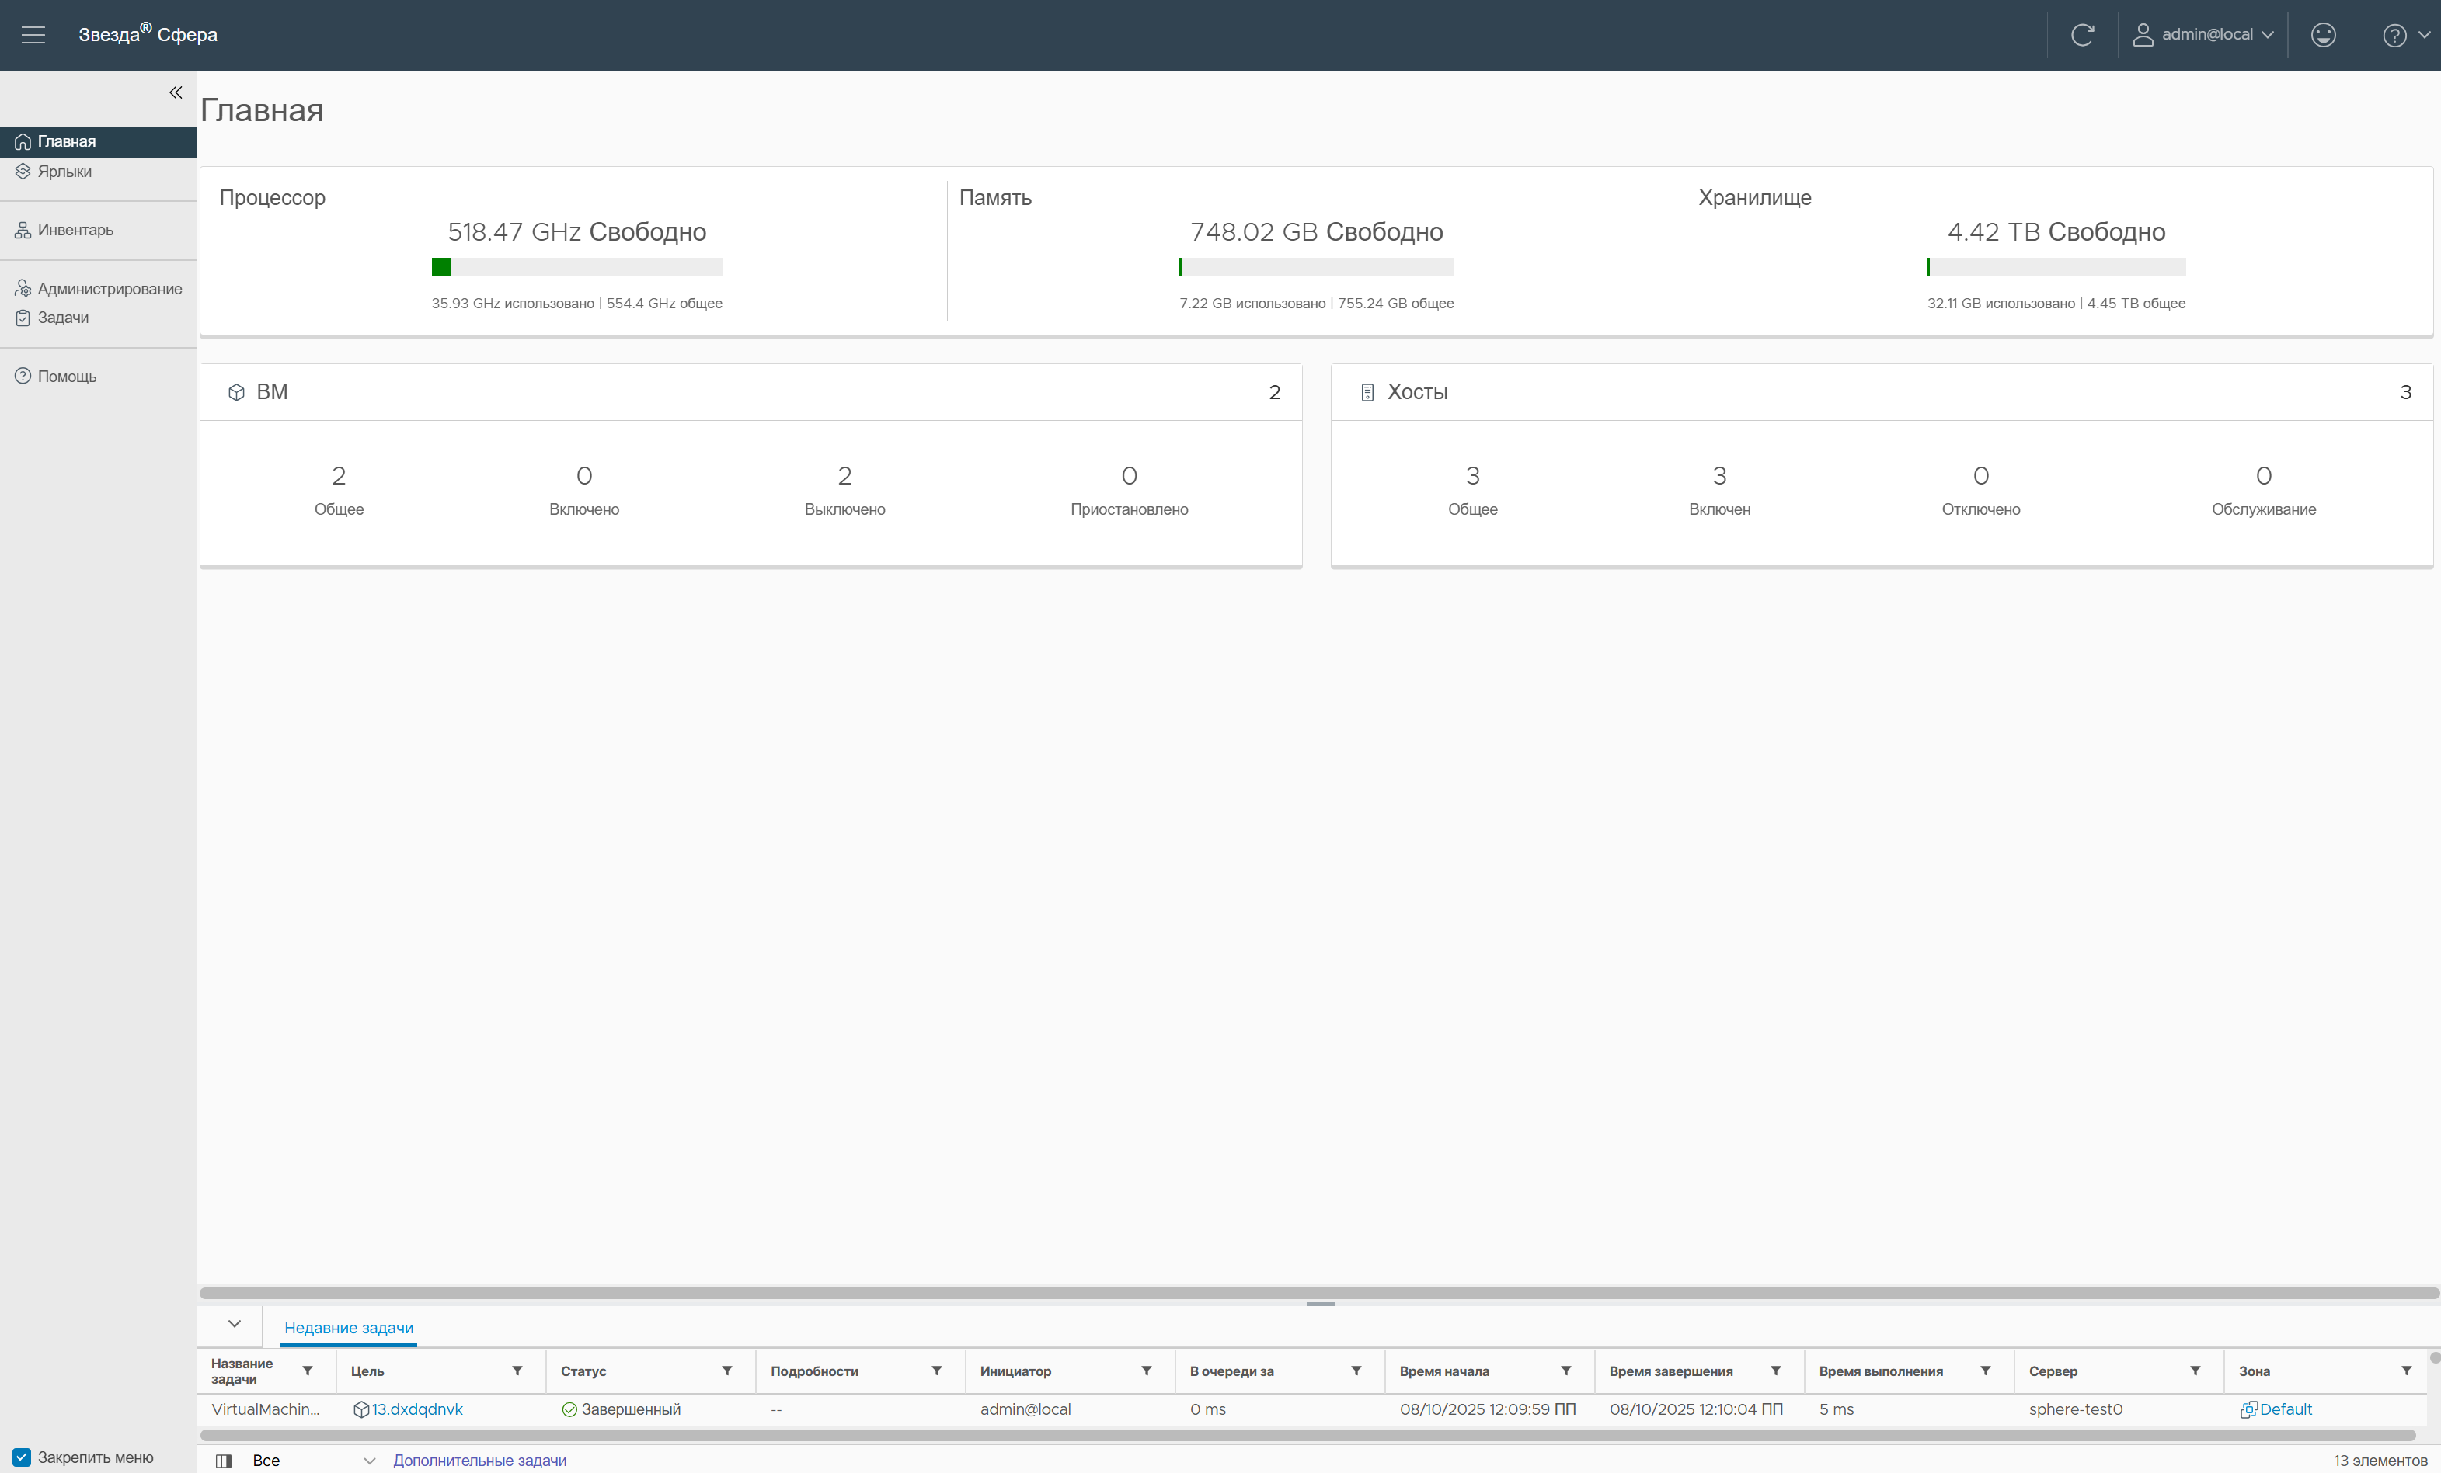
Task: Click the refresh icon in header
Action: coord(2082,35)
